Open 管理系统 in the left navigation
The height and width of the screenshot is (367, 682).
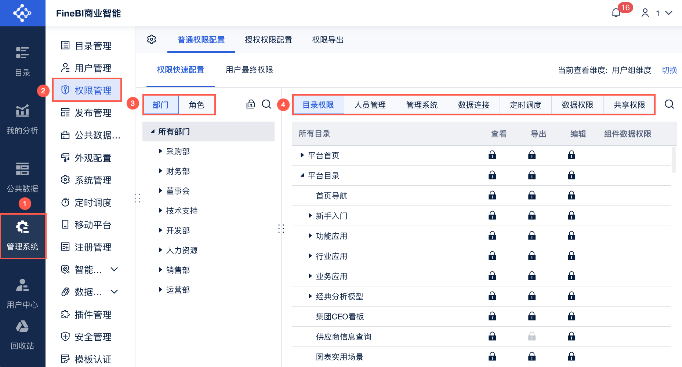point(22,236)
